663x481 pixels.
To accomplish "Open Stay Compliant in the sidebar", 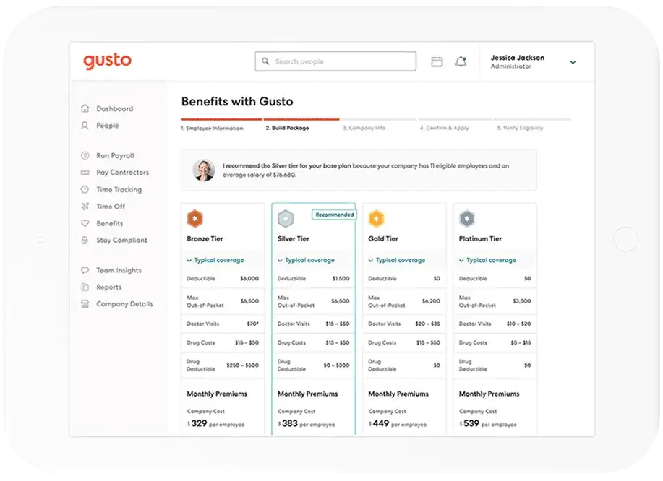I will 121,240.
